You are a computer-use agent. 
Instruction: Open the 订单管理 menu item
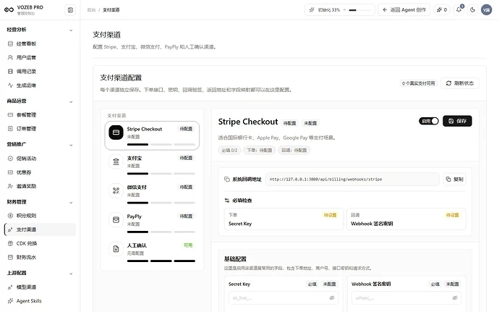pos(40,128)
